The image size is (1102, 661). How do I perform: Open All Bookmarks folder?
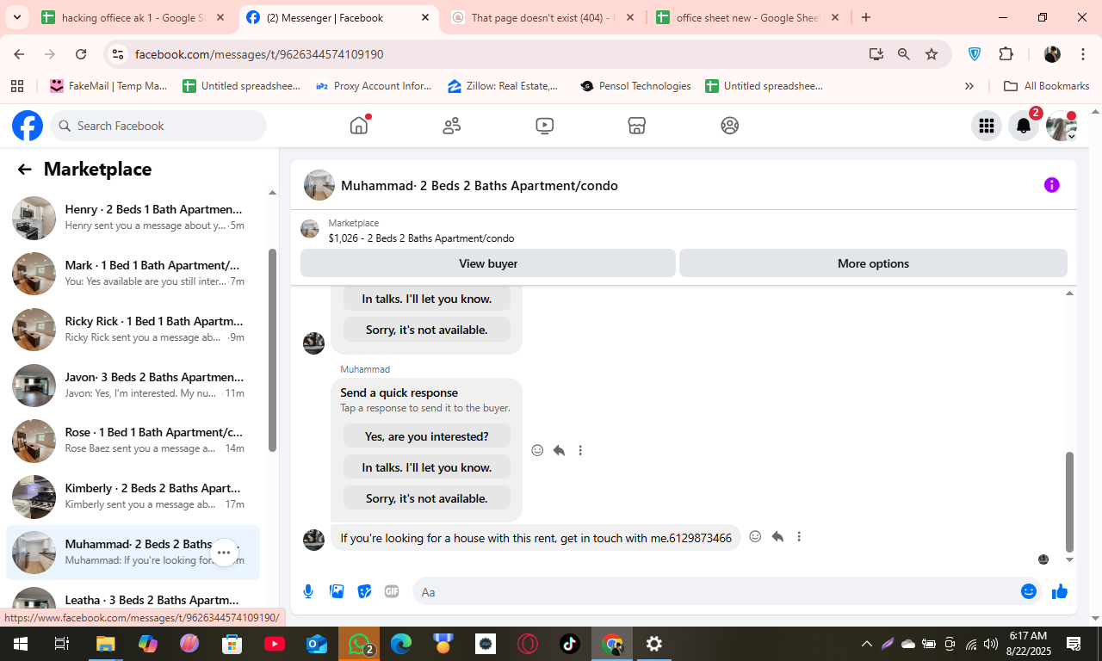click(x=1047, y=86)
